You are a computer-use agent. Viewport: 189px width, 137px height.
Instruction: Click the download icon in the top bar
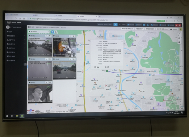click(x=148, y=25)
